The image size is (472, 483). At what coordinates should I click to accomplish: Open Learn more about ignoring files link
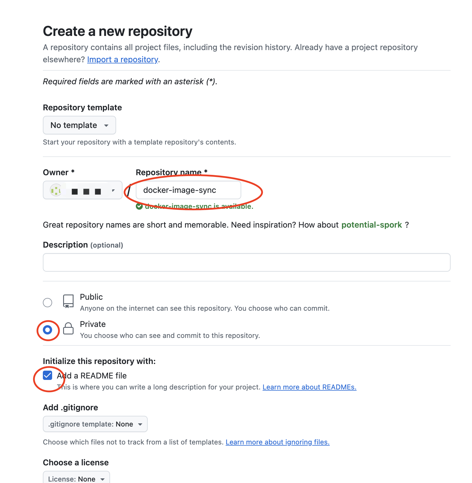[x=277, y=442]
